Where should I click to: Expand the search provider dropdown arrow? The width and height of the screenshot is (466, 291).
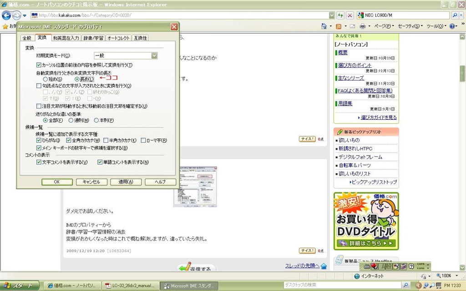coord(461,15)
